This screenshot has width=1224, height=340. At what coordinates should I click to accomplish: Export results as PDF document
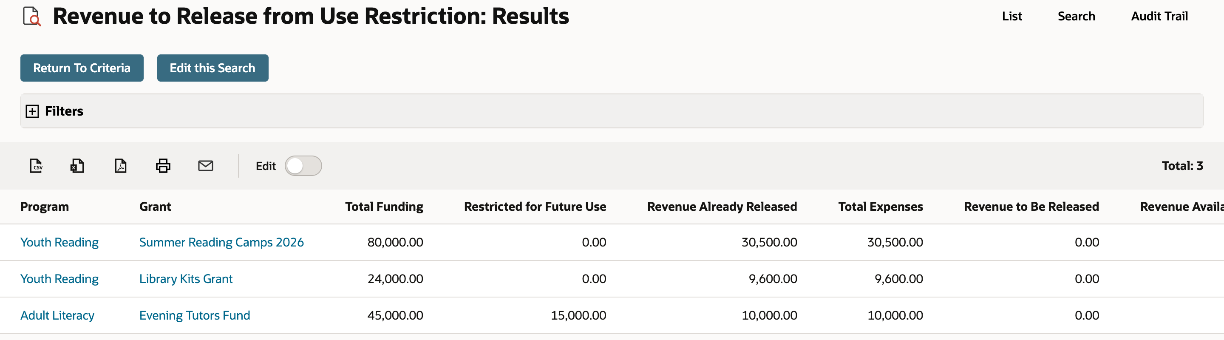click(121, 166)
